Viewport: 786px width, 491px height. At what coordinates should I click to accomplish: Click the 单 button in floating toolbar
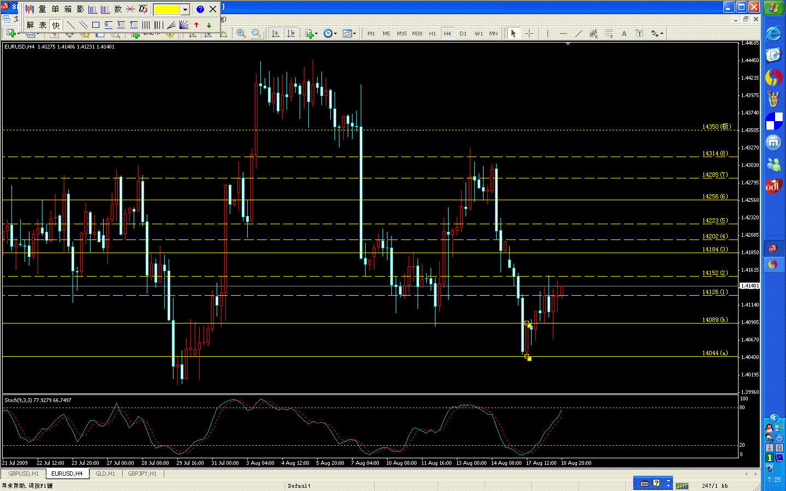click(55, 9)
